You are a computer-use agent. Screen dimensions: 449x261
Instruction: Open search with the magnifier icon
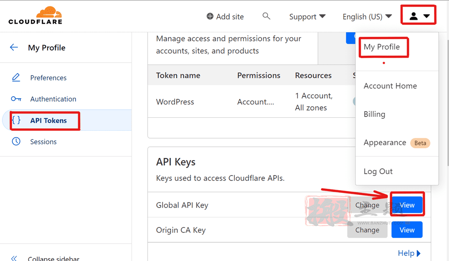(x=266, y=16)
